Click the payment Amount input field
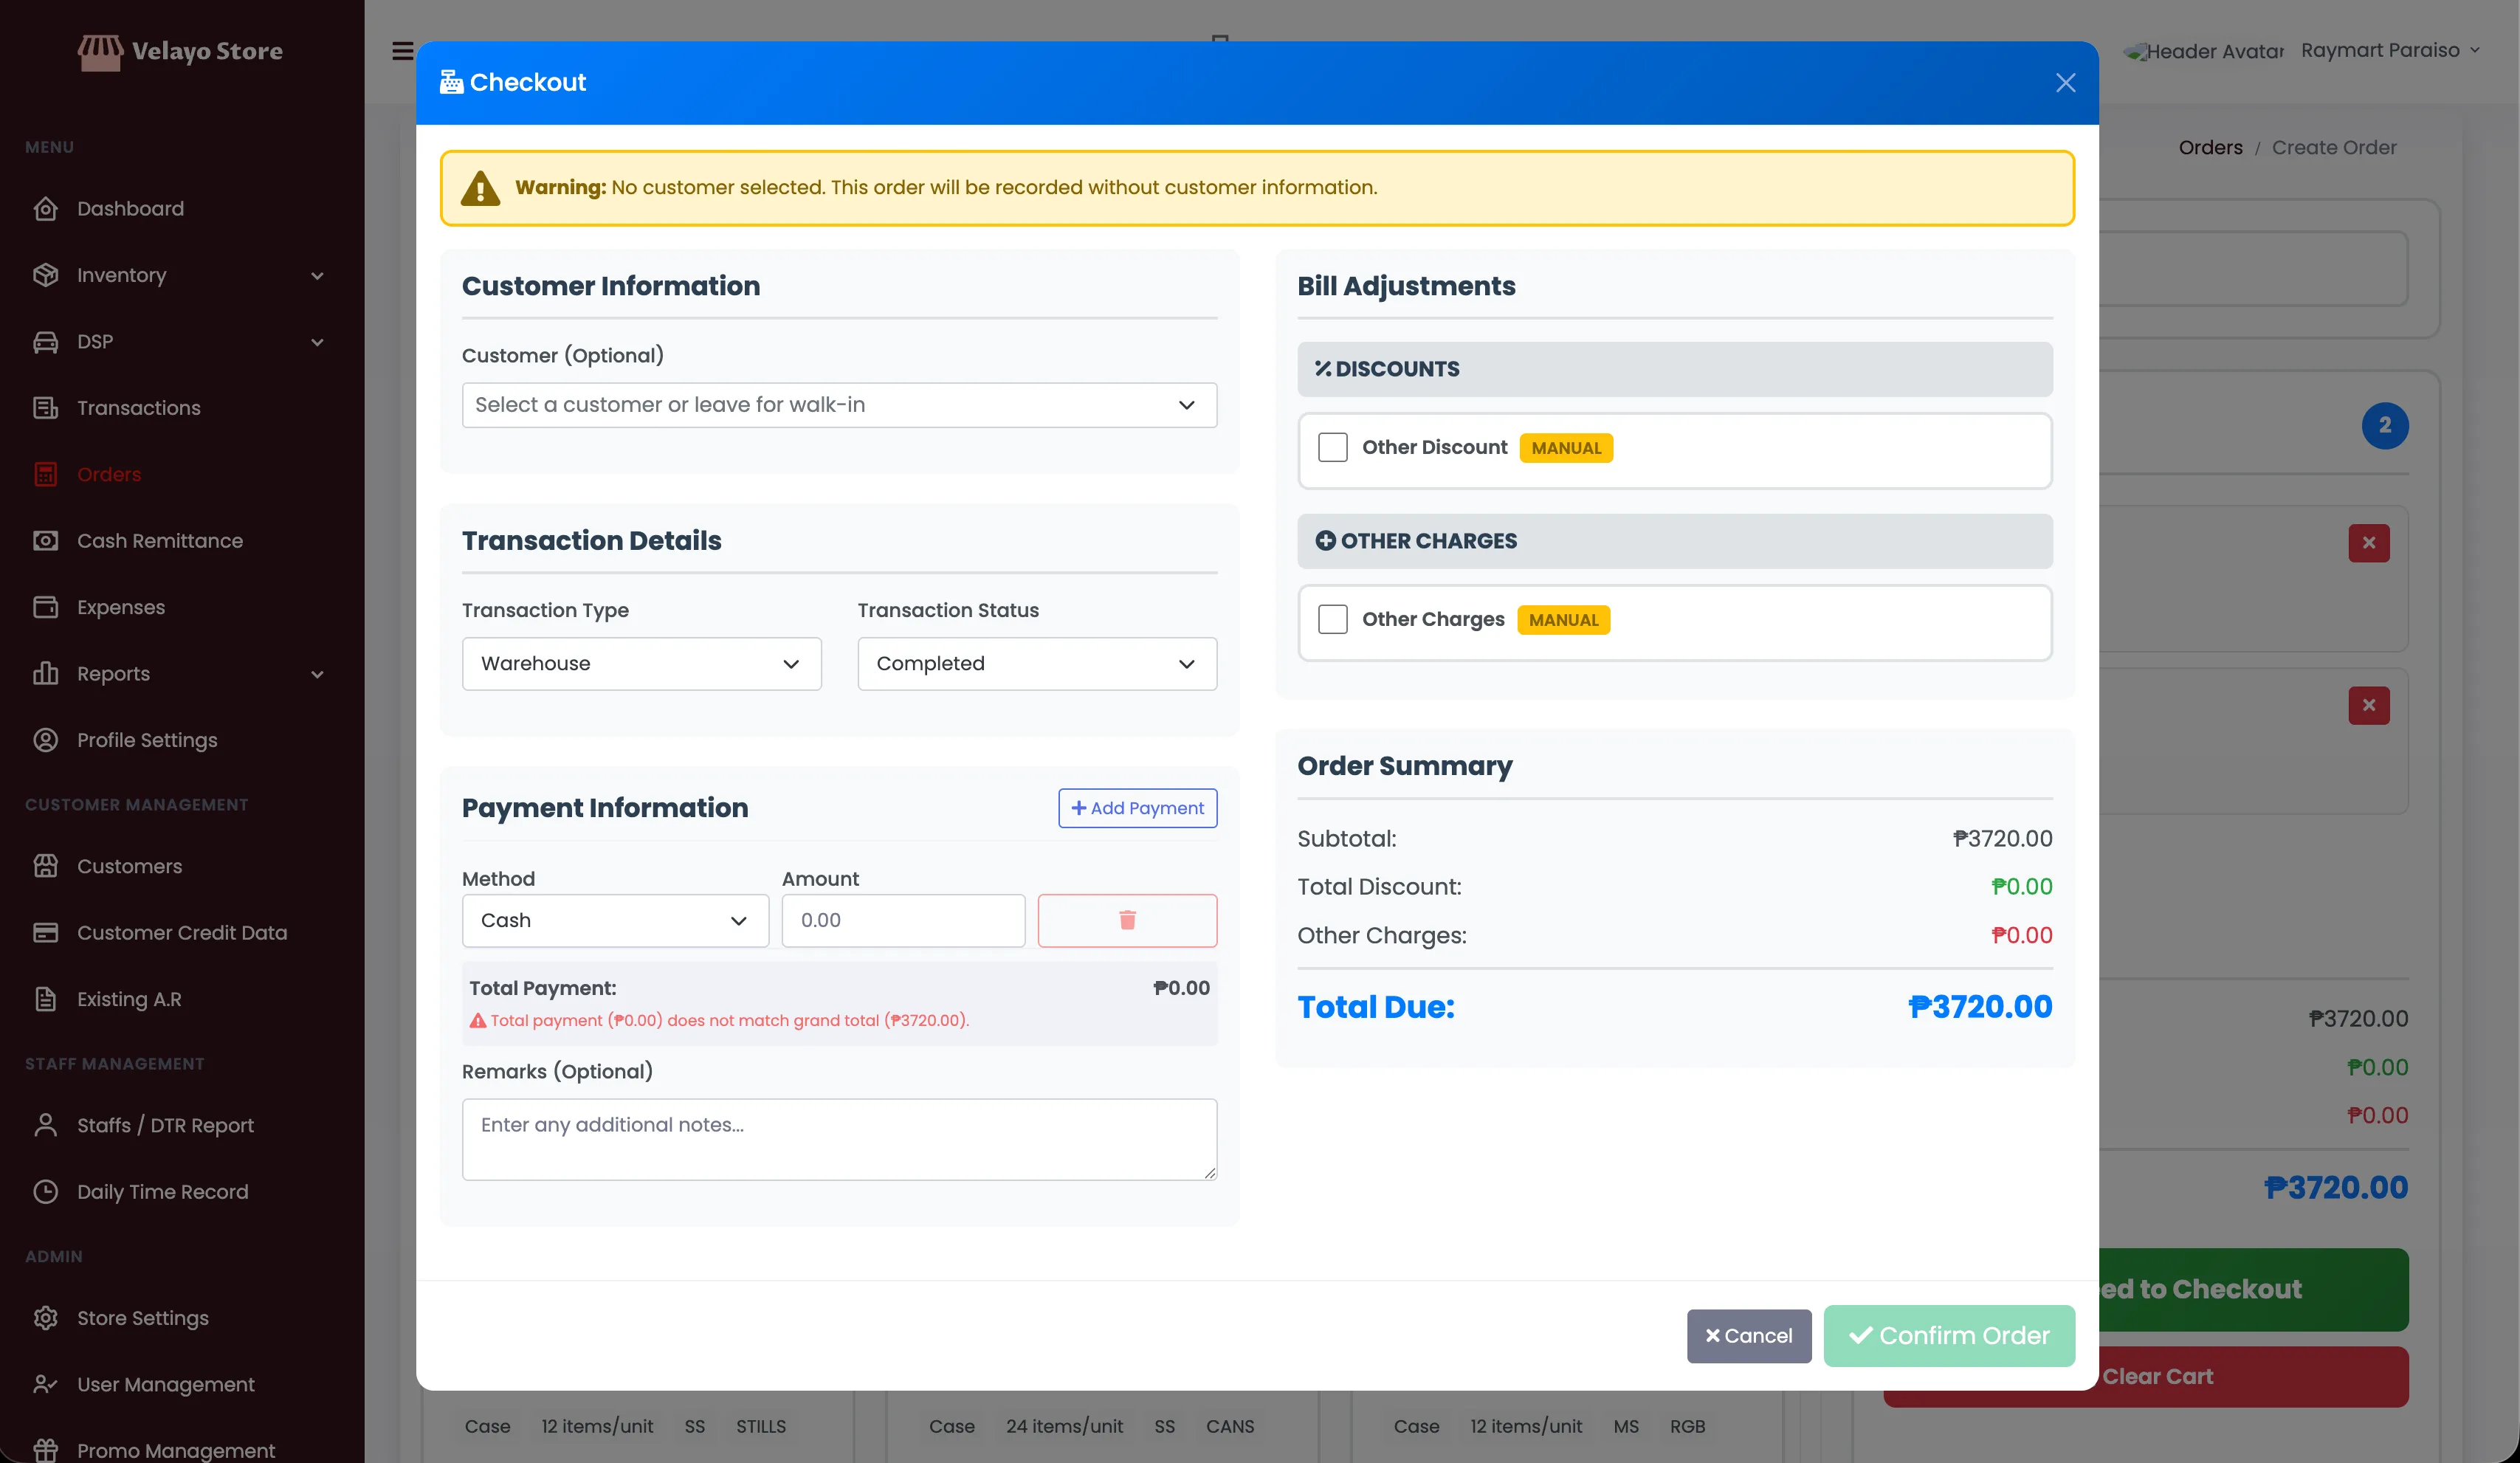Image resolution: width=2520 pixels, height=1463 pixels. pyautogui.click(x=903, y=920)
